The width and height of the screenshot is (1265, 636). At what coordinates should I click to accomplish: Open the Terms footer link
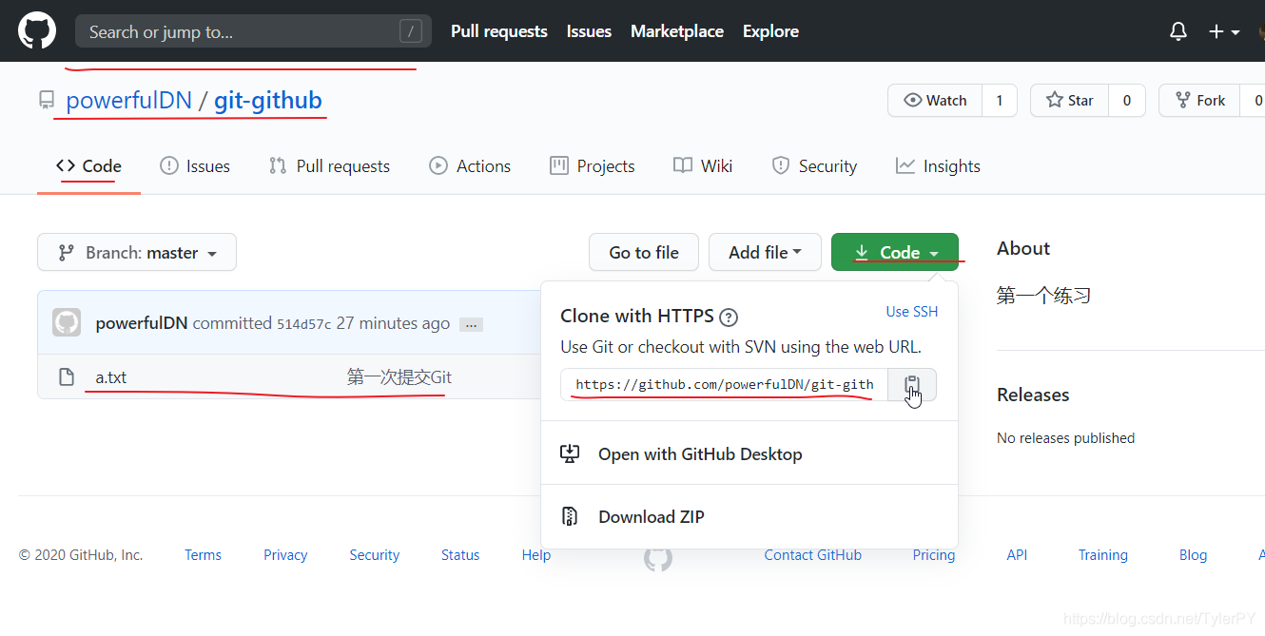pos(203,555)
